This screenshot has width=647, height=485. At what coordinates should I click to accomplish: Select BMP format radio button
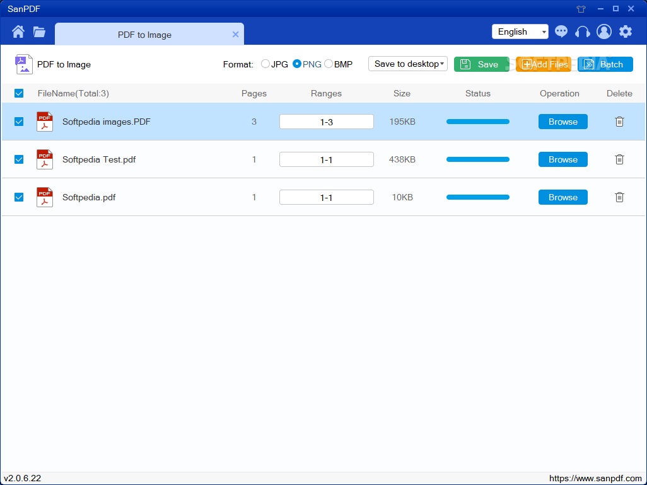click(x=329, y=64)
